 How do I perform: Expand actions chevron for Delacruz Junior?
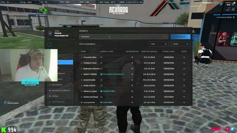coord(184,91)
